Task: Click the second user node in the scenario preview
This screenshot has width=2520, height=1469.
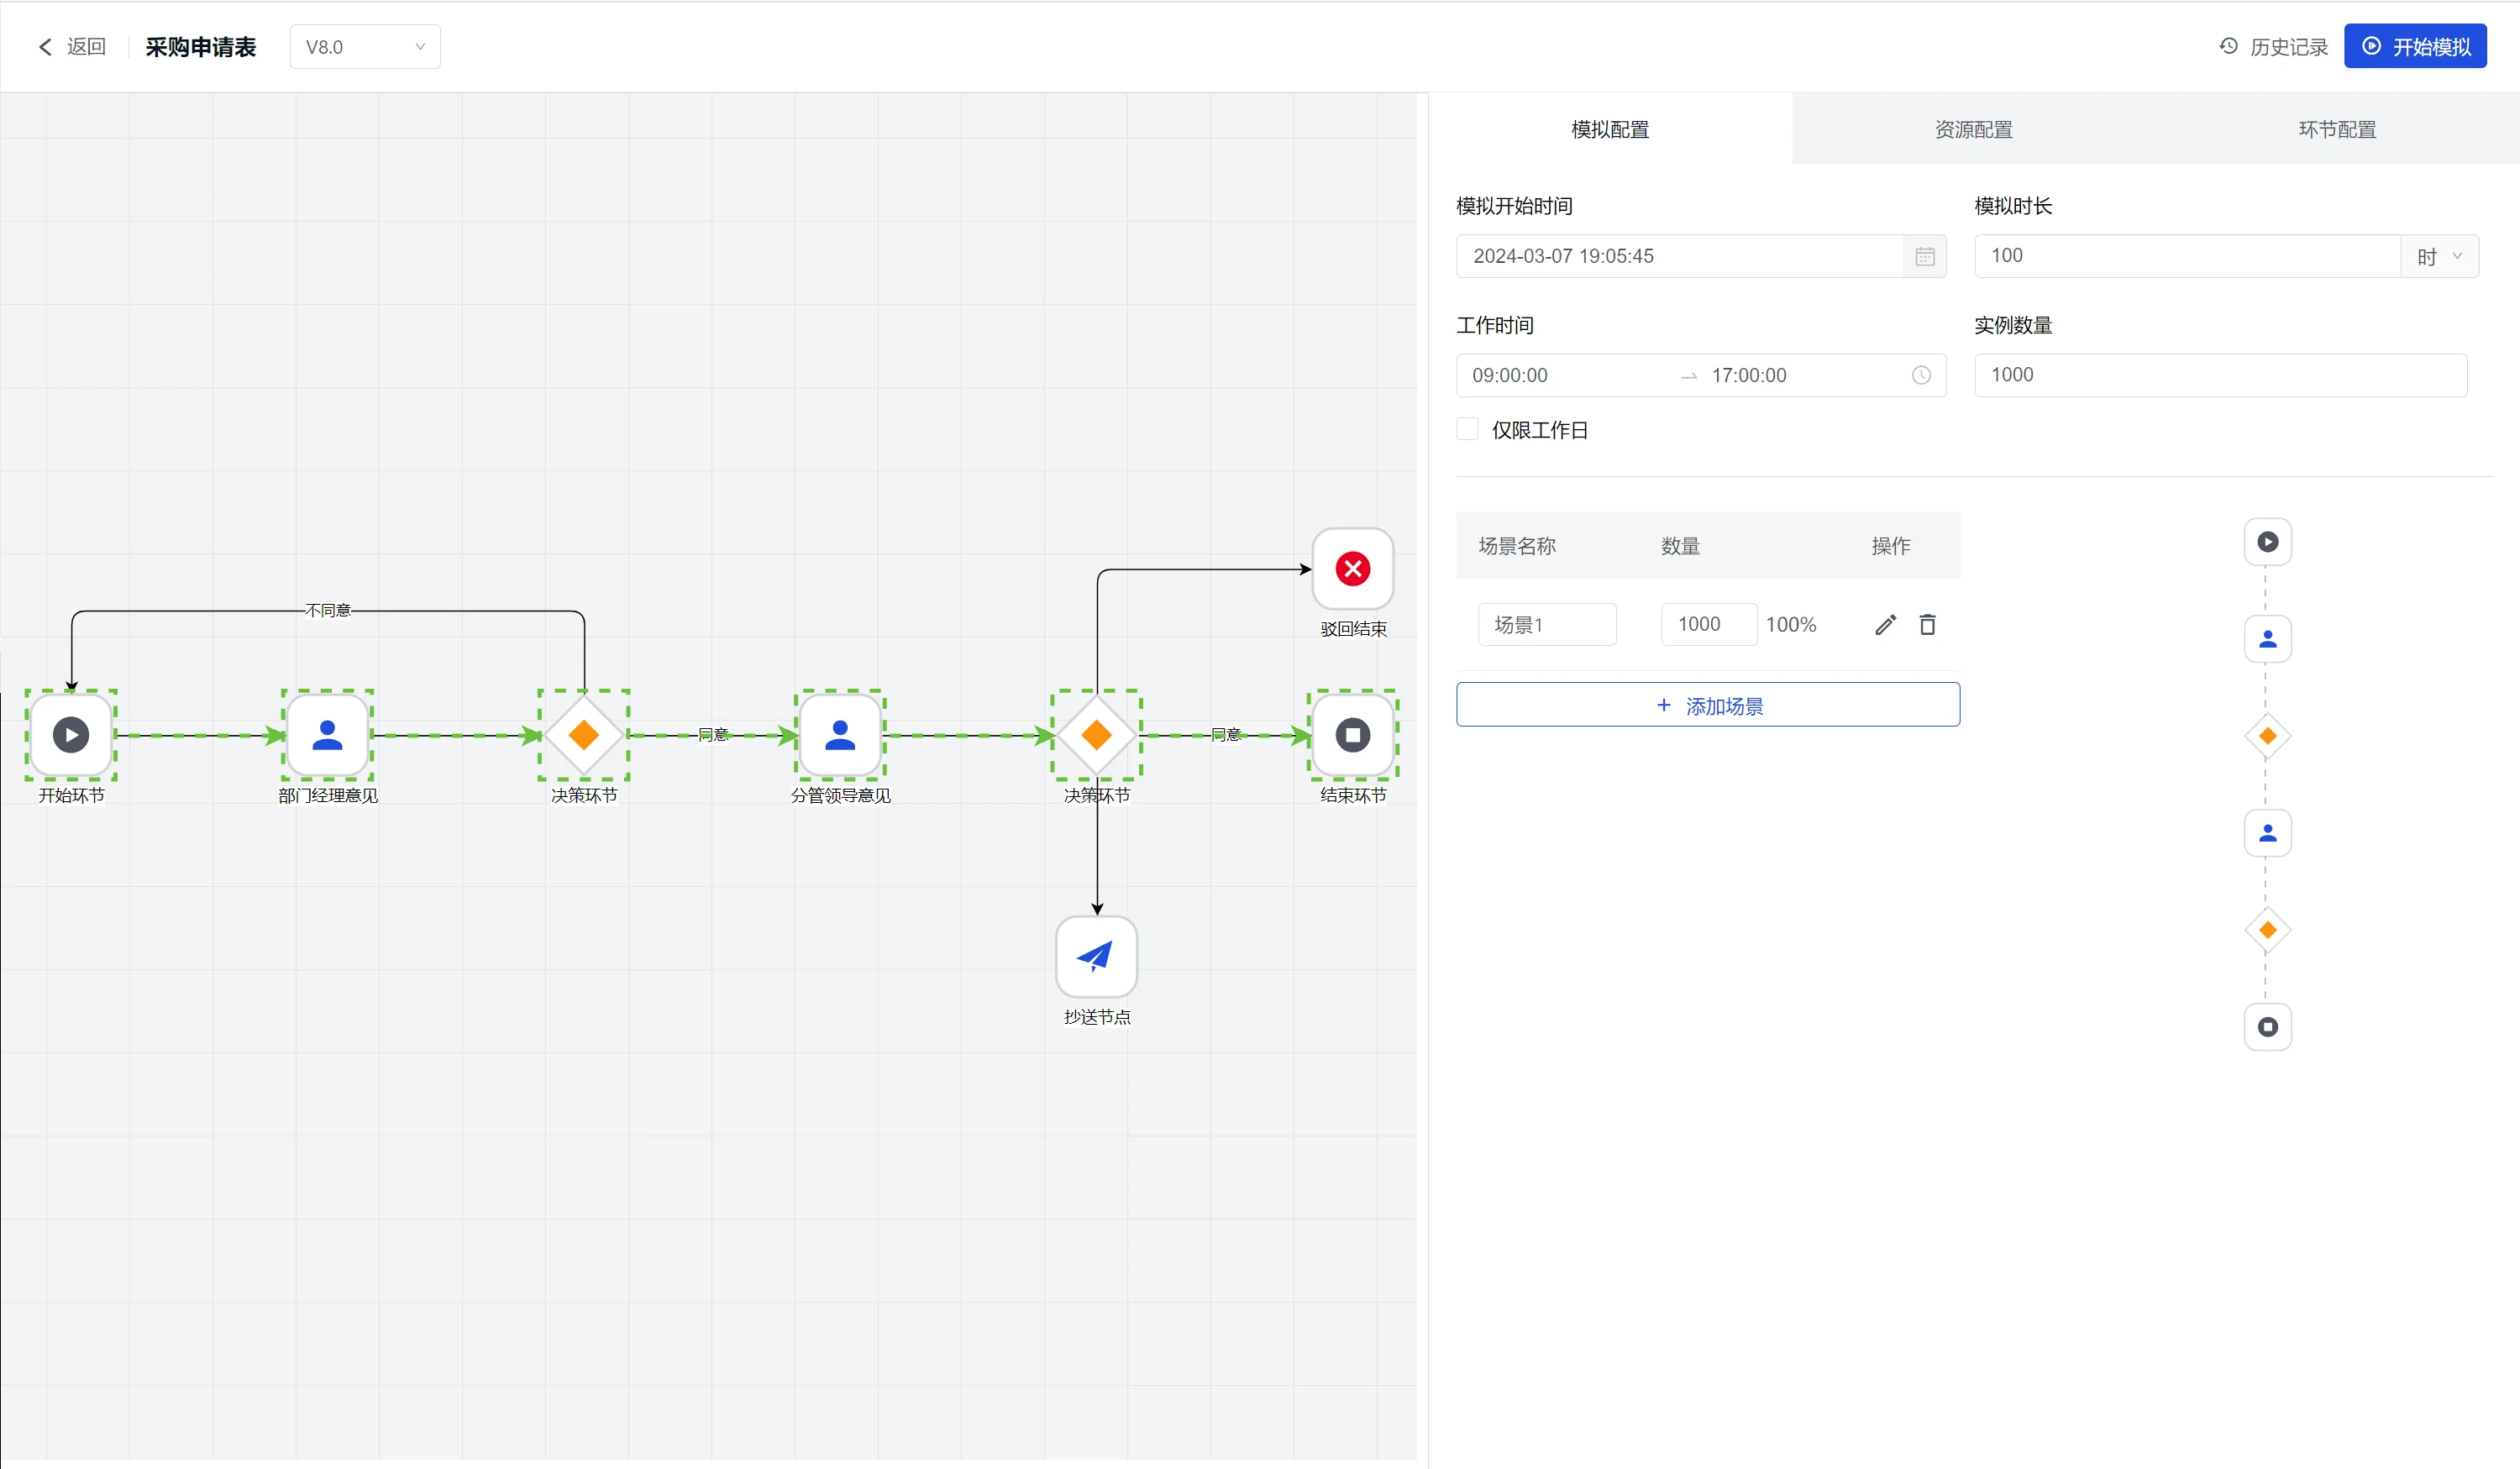Action: click(2268, 833)
